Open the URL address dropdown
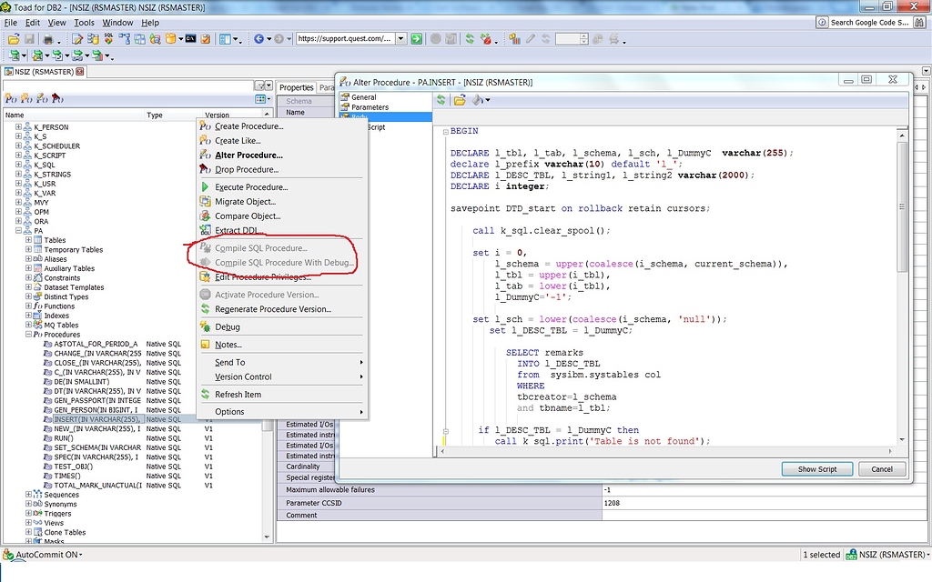The height and width of the screenshot is (582, 932). [400, 39]
